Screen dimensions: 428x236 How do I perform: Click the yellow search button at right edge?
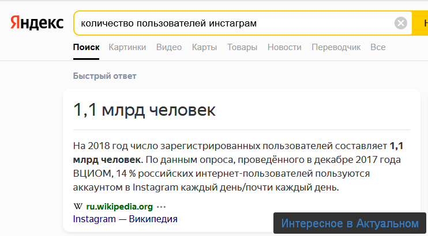pyautogui.click(x=420, y=23)
